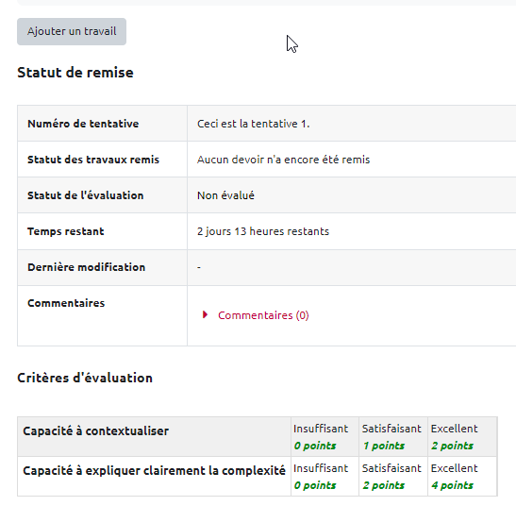Click the Capacité à expliquer clairement la complexité criterion
This screenshot has height=506, width=516.
154,470
